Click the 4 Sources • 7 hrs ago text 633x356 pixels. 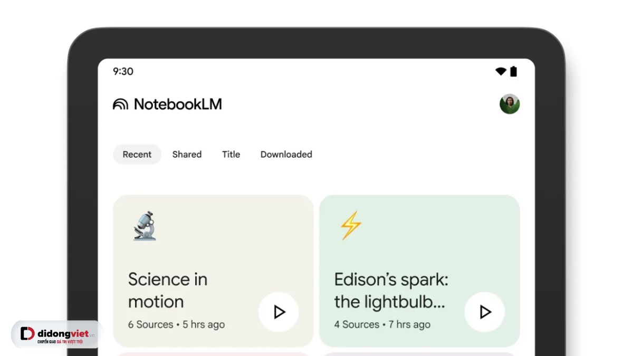point(382,324)
